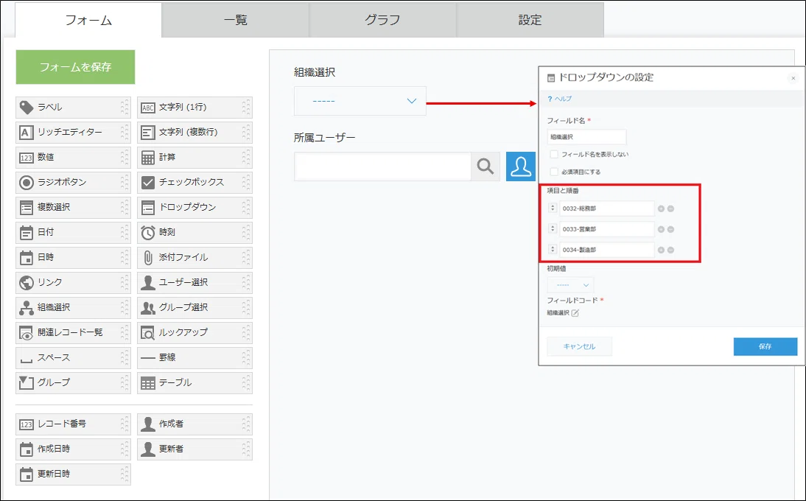Image resolution: width=806 pixels, height=501 pixels.
Task: Pick the 組織選択 palette field item
Action: coord(73,308)
